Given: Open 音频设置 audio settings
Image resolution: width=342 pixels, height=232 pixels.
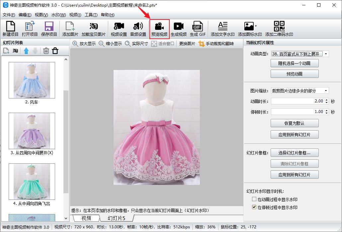Looking at the screenshot, I should [138, 29].
